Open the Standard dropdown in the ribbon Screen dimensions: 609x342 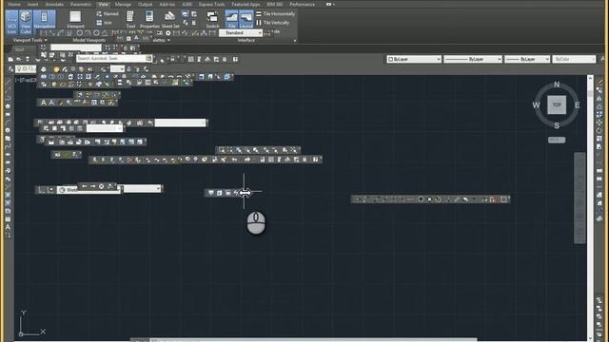241,33
